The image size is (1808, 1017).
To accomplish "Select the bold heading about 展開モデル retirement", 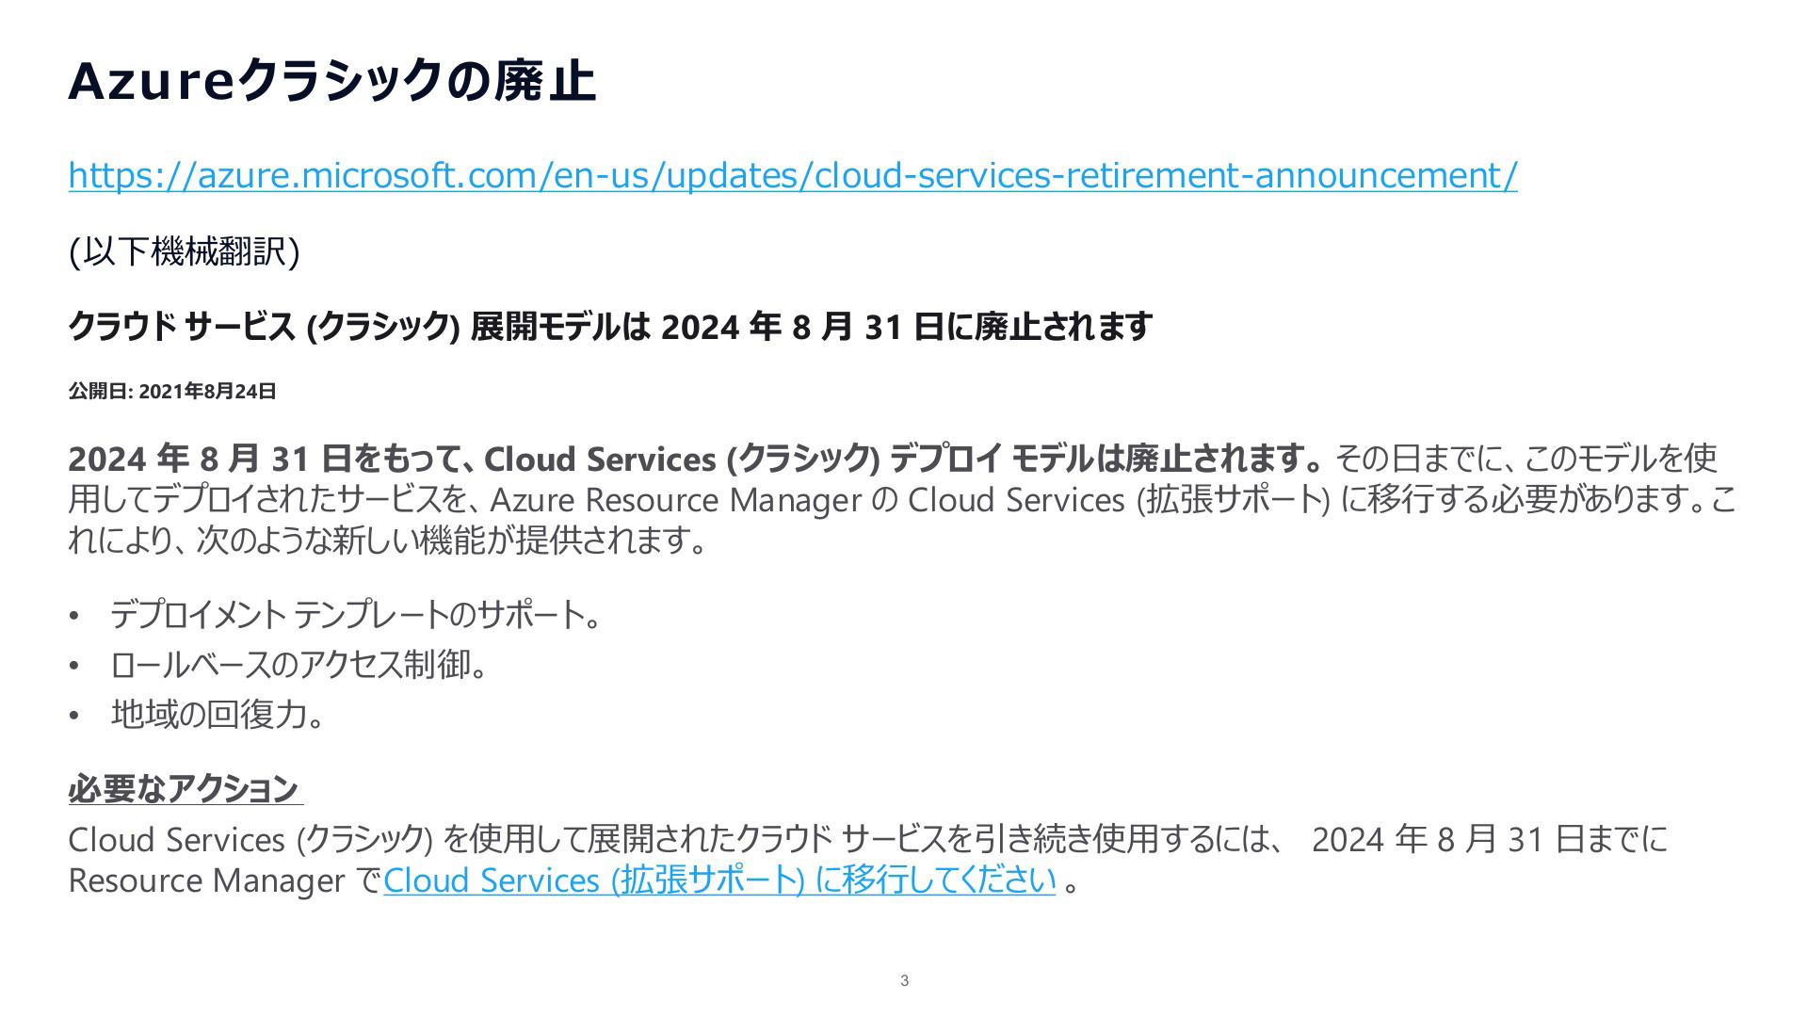I will (610, 327).
